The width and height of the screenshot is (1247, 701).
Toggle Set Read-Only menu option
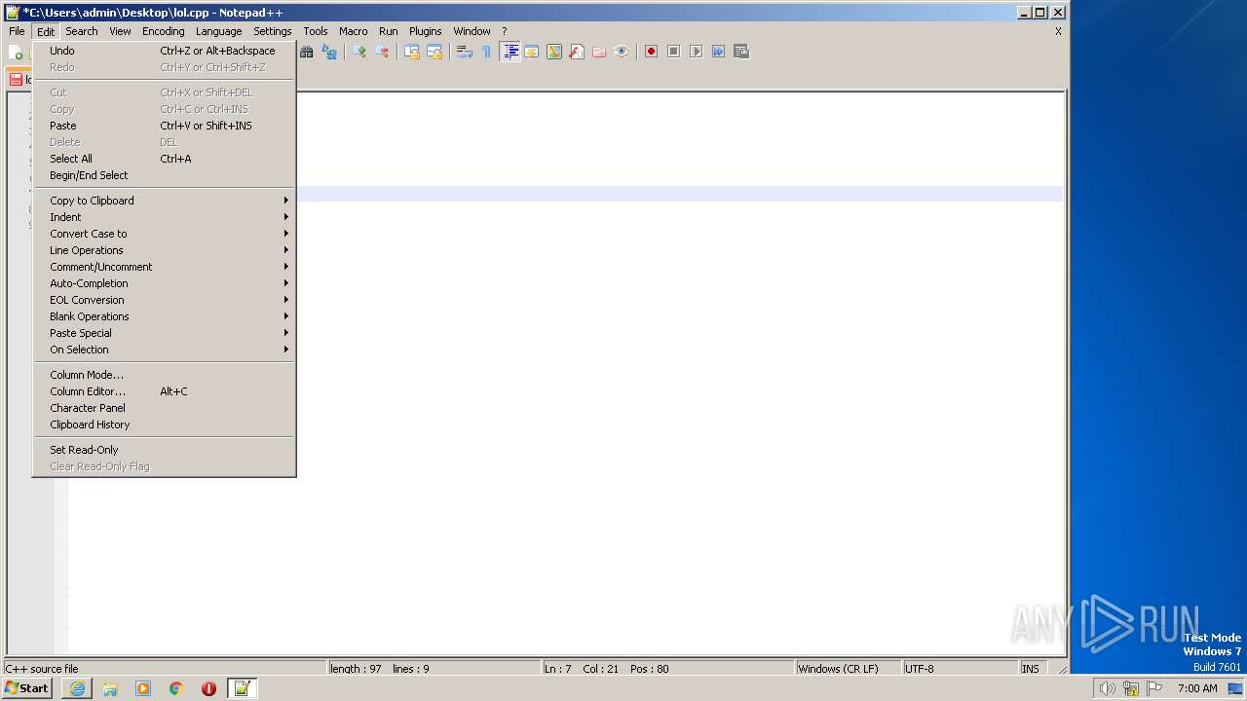coord(164,450)
